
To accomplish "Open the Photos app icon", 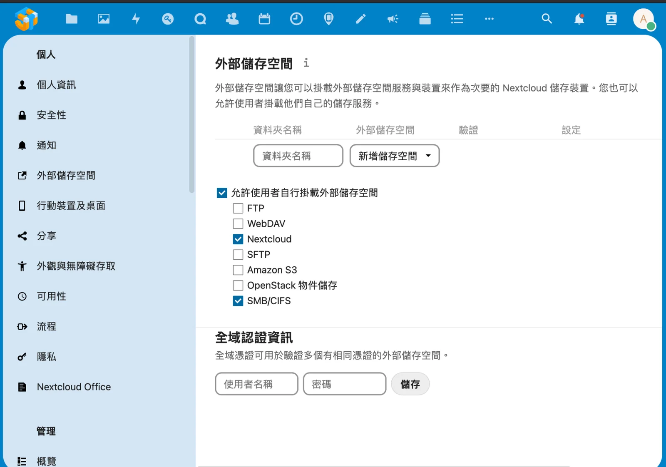I will pyautogui.click(x=104, y=19).
